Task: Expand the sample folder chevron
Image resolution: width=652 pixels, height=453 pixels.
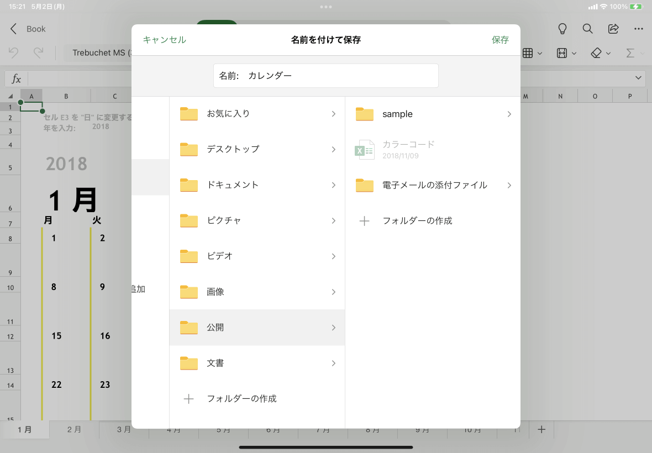Action: coord(509,114)
